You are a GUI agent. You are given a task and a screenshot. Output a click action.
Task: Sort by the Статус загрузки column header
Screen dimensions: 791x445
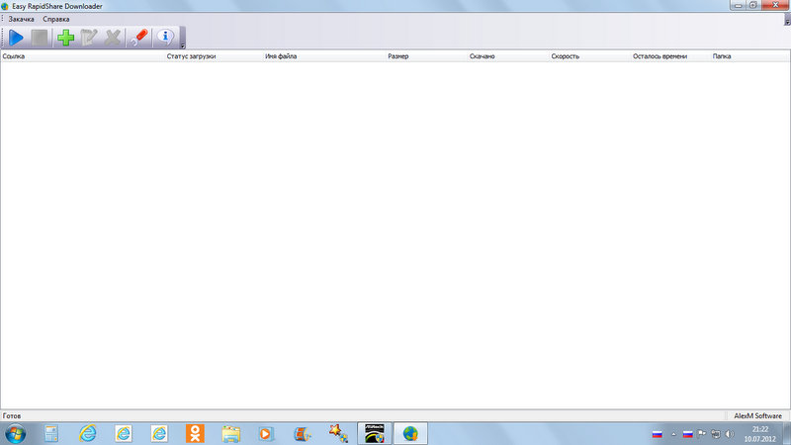point(214,56)
